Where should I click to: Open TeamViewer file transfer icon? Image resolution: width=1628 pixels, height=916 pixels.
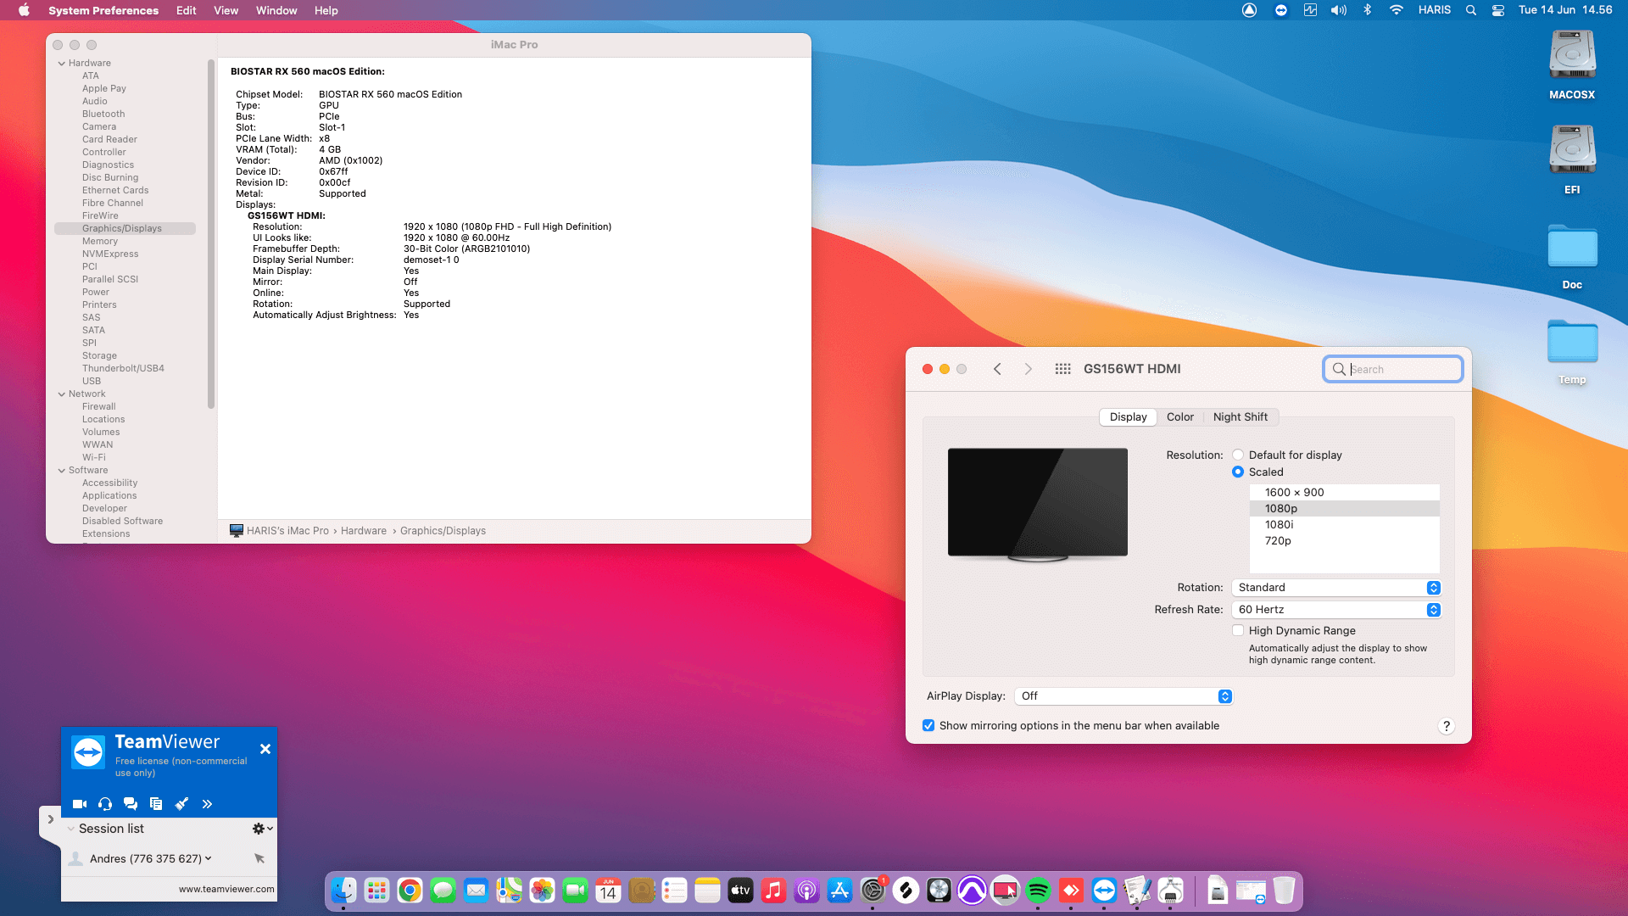click(156, 803)
